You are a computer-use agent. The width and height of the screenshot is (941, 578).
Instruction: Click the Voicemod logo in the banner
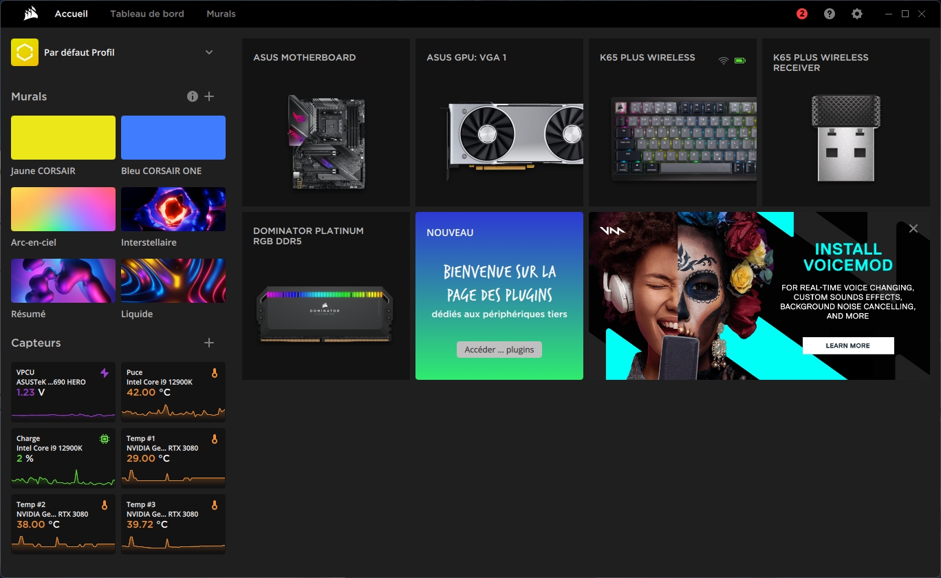612,231
